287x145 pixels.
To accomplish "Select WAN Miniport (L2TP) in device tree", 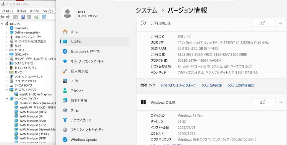I will (x=33, y=125).
